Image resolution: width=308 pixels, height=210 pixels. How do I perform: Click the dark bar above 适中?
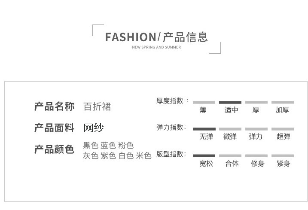click(x=230, y=102)
